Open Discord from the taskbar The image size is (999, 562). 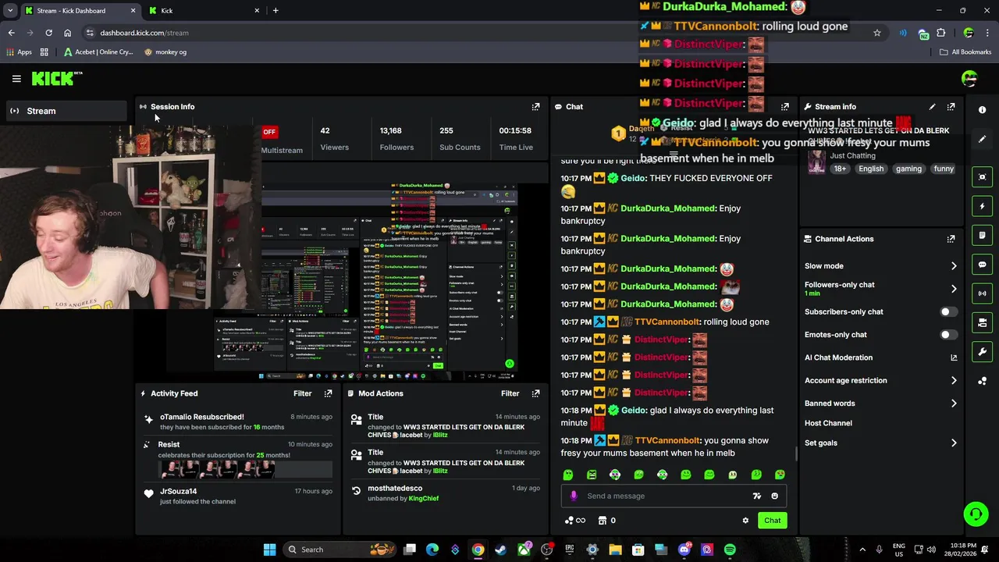[x=684, y=550]
